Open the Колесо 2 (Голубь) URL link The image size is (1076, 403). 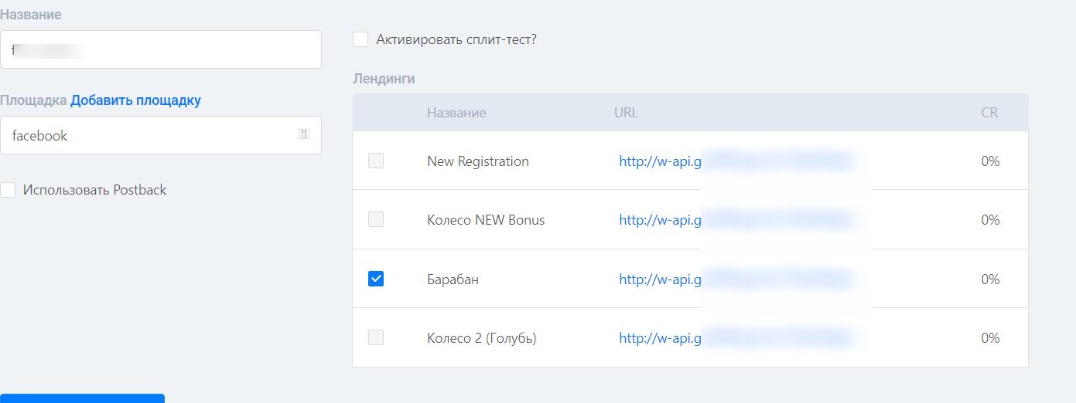point(736,338)
